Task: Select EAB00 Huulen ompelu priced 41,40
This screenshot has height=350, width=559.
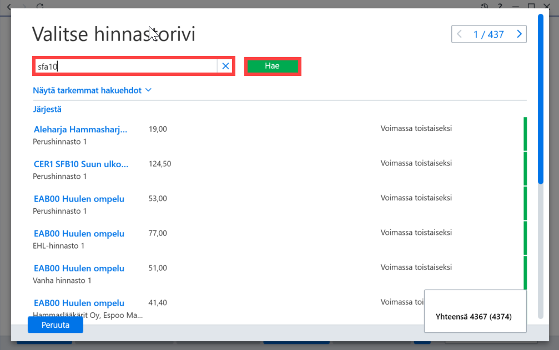Action: 79,303
